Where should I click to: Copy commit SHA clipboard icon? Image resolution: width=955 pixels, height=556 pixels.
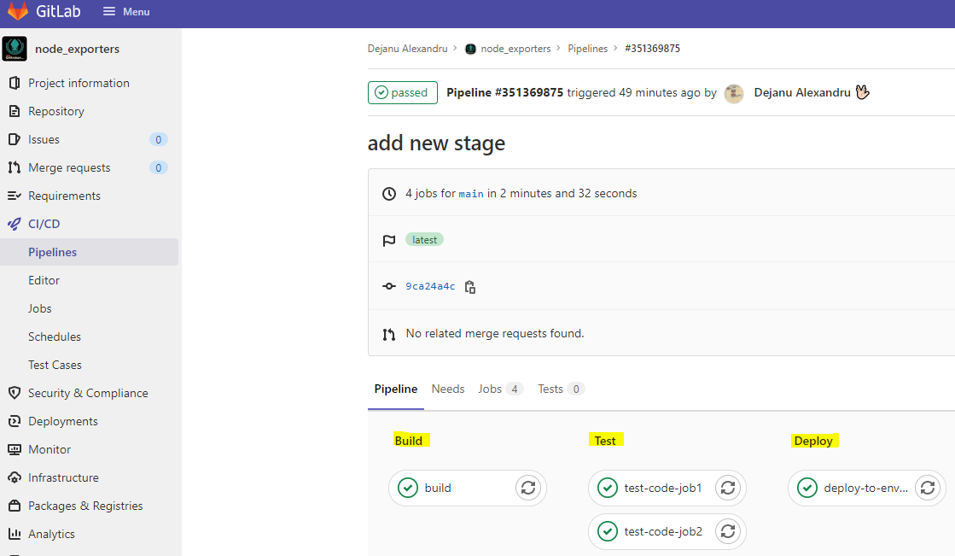[470, 286]
